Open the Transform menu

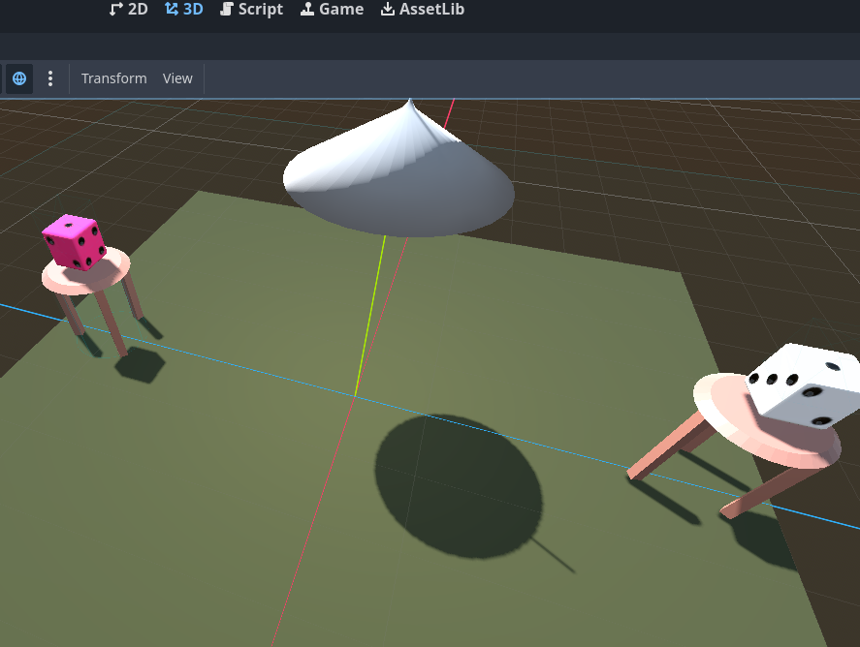[114, 78]
